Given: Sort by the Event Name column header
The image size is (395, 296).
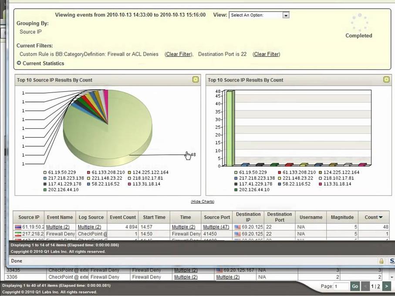Looking at the screenshot, I should click(x=60, y=217).
